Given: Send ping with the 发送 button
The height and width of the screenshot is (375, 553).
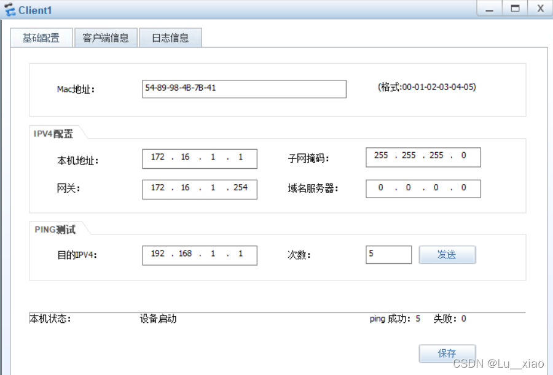Looking at the screenshot, I should pos(447,255).
